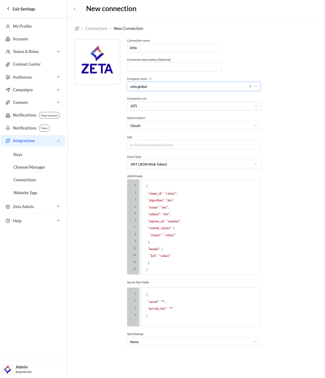
Task: Click the back chevron beside New connection title
Action: (74, 9)
